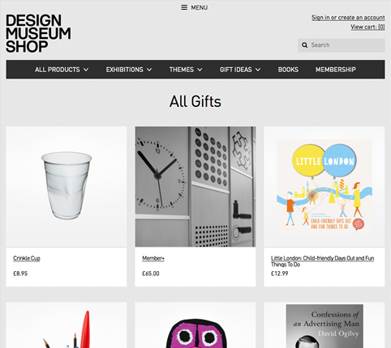This screenshot has height=348, width=391.
Task: Click Sign in or create an account
Action: pyautogui.click(x=348, y=18)
